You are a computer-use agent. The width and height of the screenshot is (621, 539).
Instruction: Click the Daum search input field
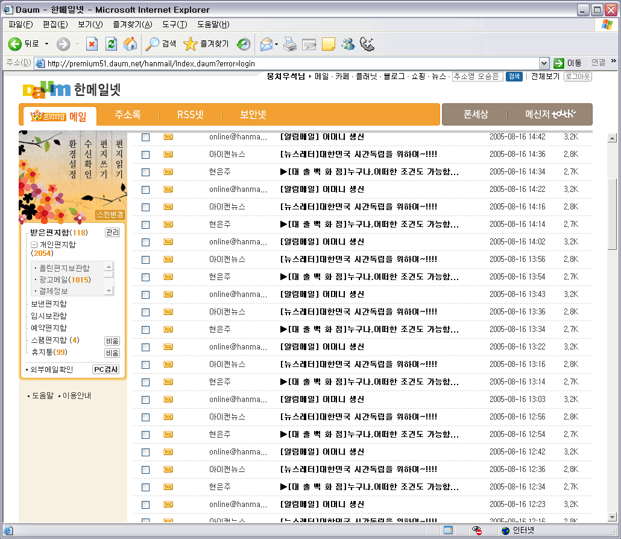coord(478,77)
